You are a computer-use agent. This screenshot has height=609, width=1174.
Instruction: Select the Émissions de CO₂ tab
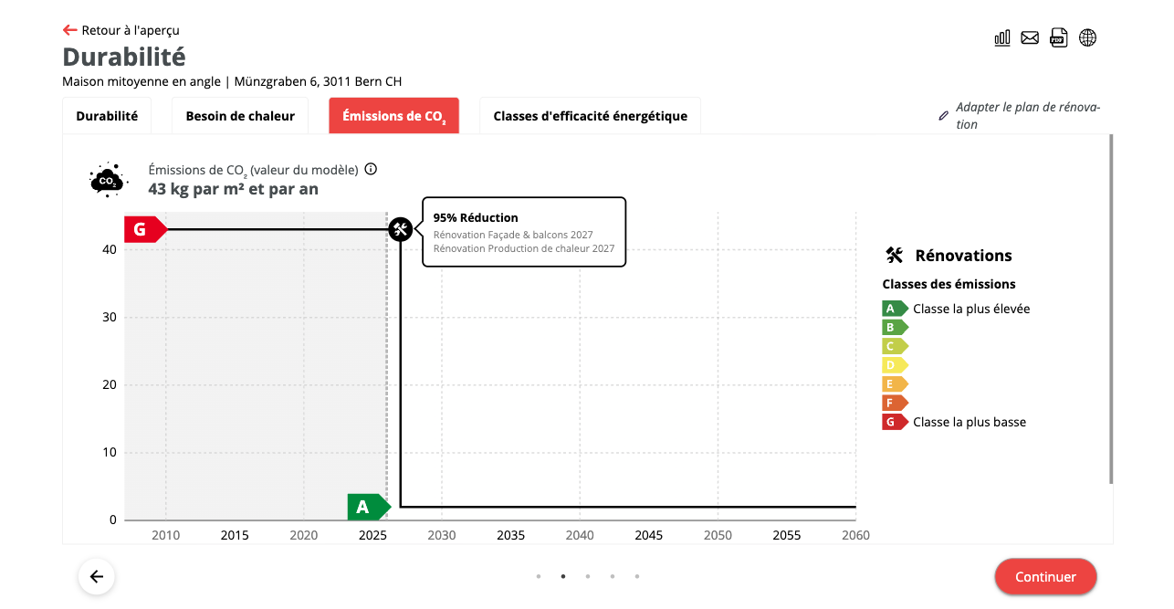coord(393,116)
